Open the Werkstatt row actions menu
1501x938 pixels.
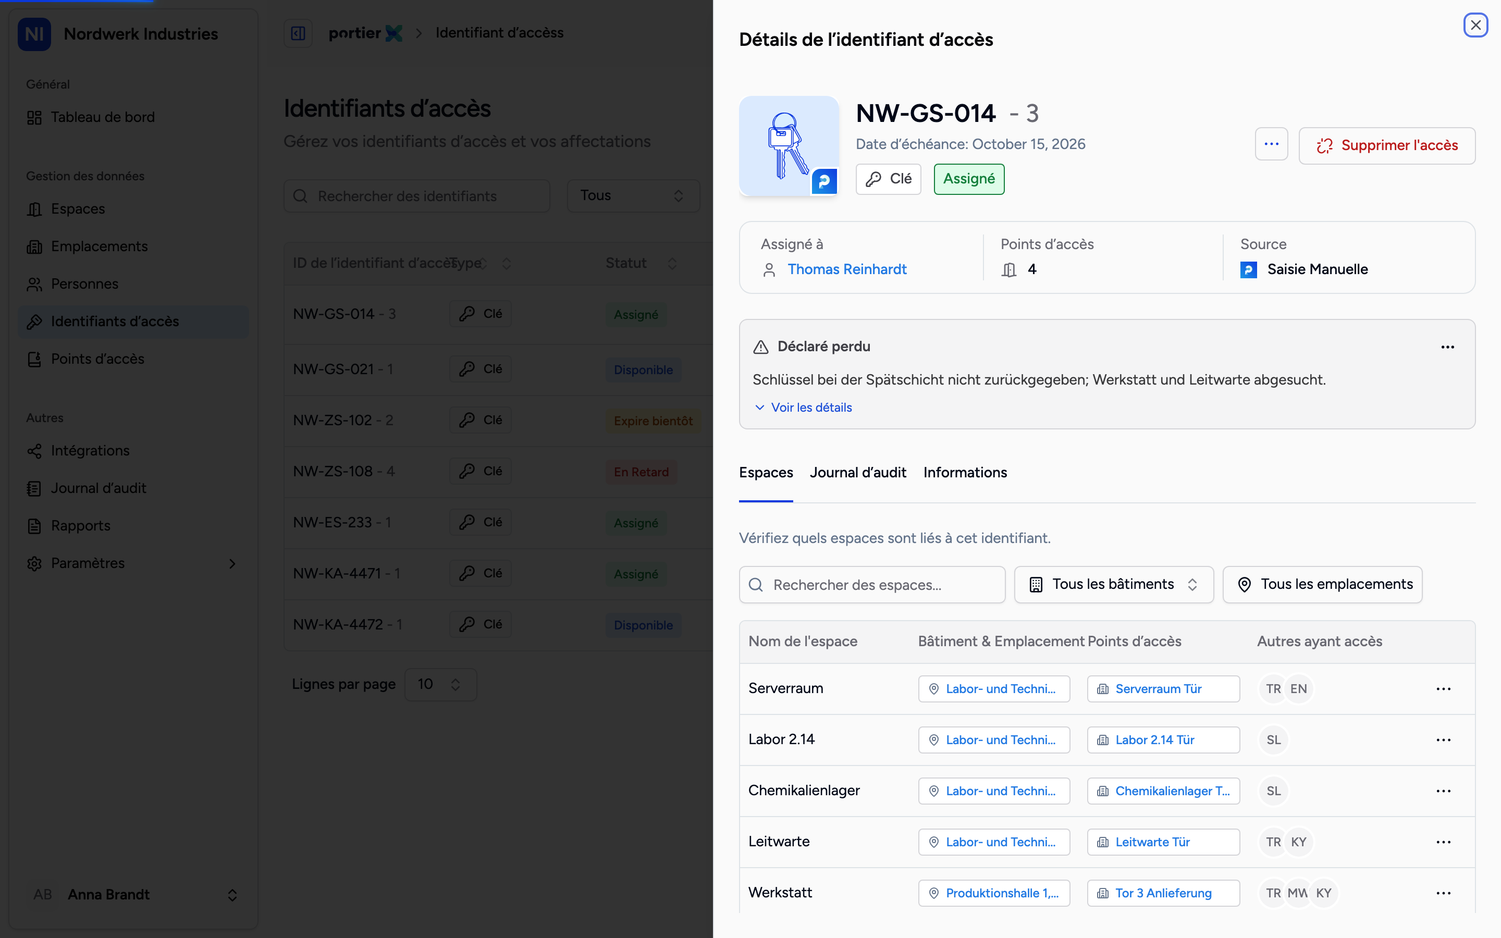coord(1443,893)
